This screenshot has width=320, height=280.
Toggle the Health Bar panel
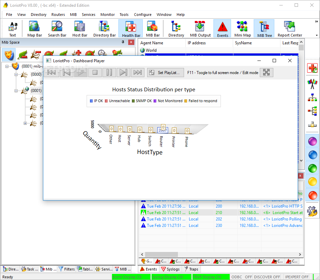click(x=131, y=29)
